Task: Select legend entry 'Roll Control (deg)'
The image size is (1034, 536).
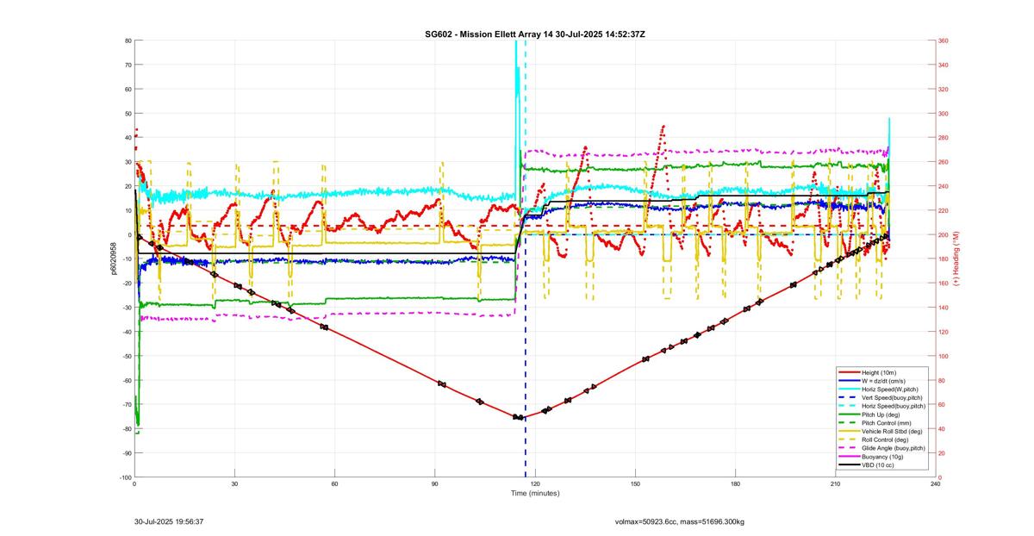Action: [x=884, y=439]
